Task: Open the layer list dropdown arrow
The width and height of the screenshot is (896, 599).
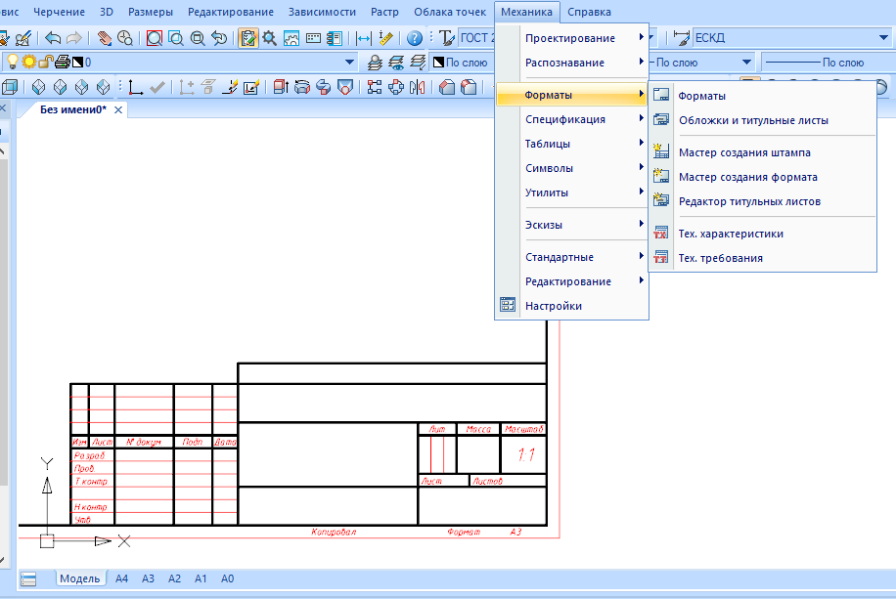Action: point(349,63)
